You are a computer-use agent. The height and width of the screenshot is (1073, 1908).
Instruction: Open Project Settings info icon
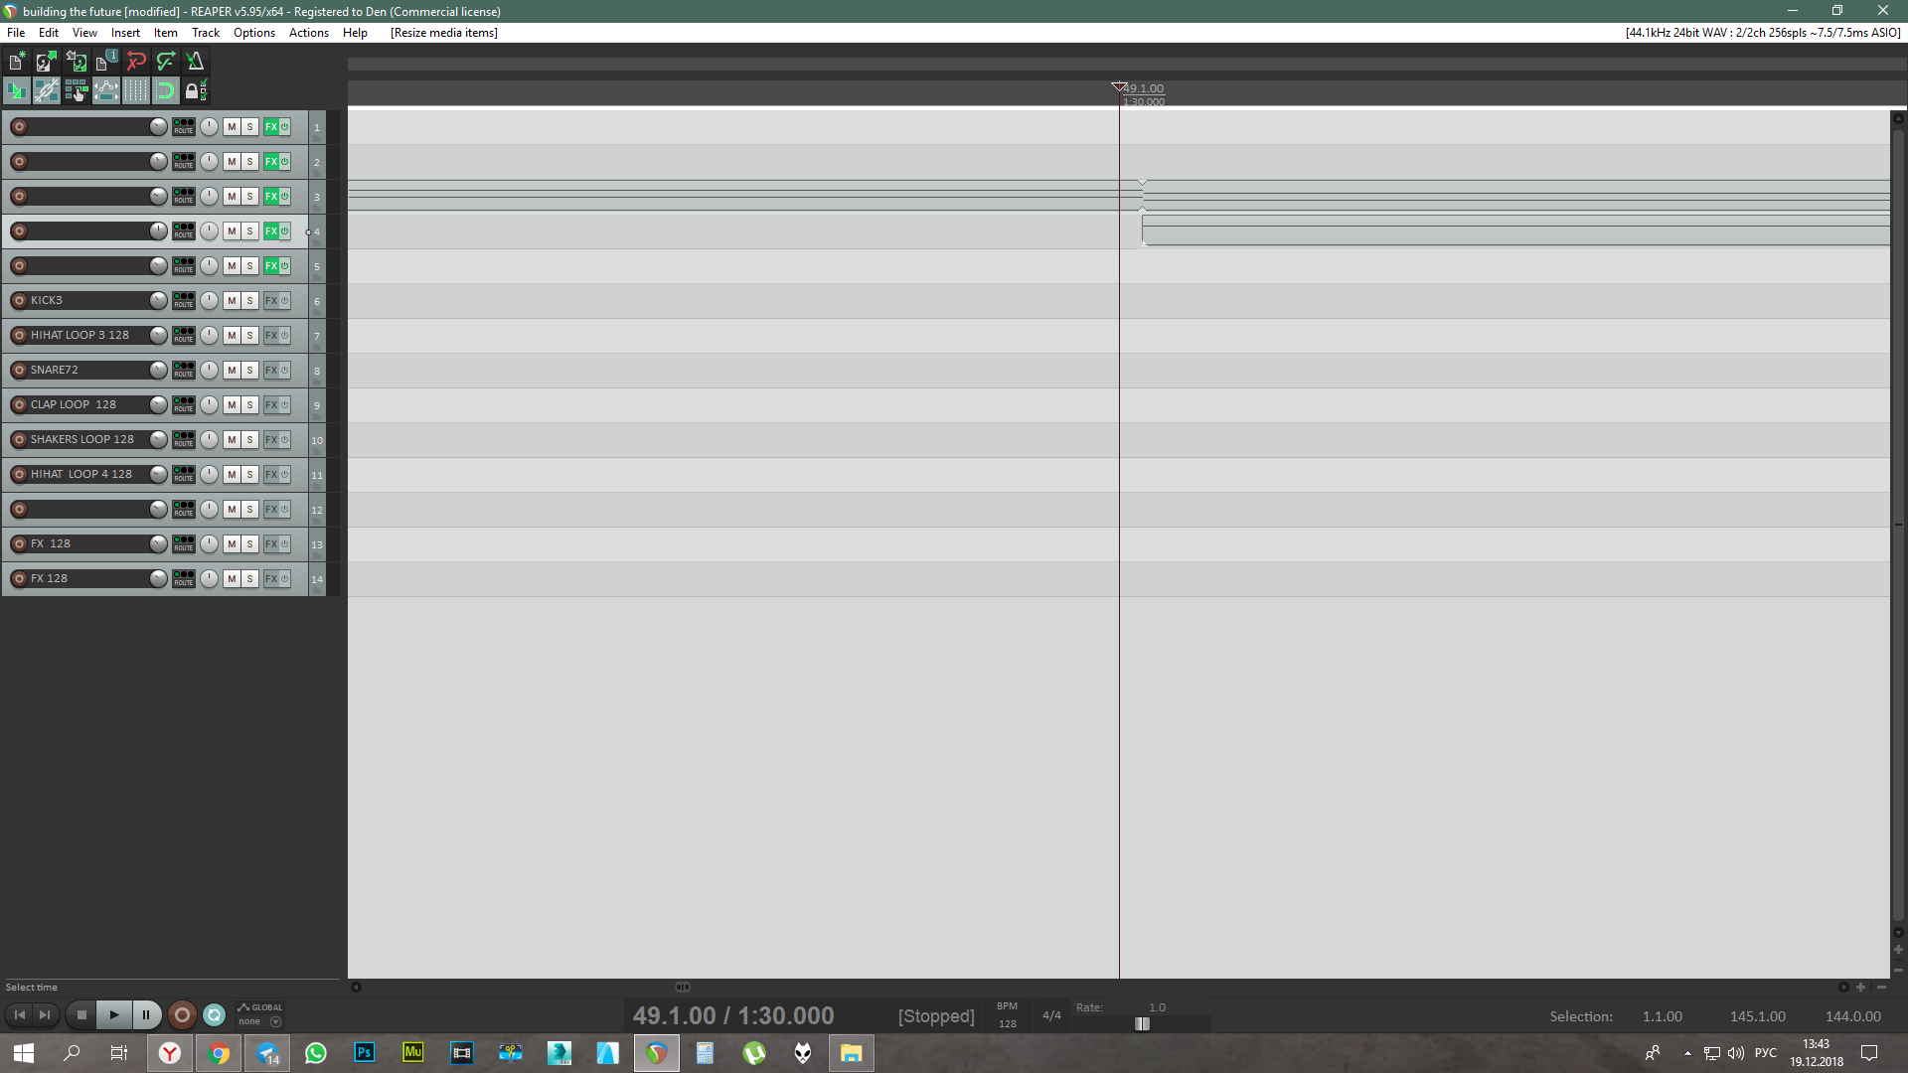pos(105,62)
